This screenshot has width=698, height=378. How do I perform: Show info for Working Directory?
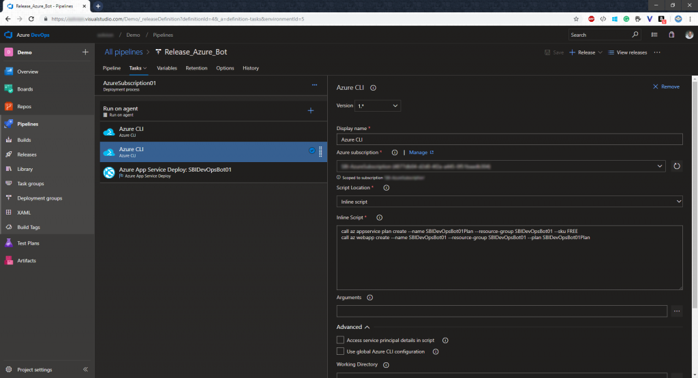[386, 365]
